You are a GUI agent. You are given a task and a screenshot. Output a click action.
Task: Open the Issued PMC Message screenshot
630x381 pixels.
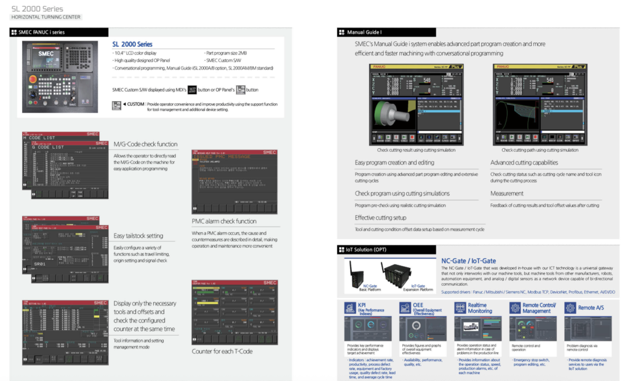click(234, 181)
